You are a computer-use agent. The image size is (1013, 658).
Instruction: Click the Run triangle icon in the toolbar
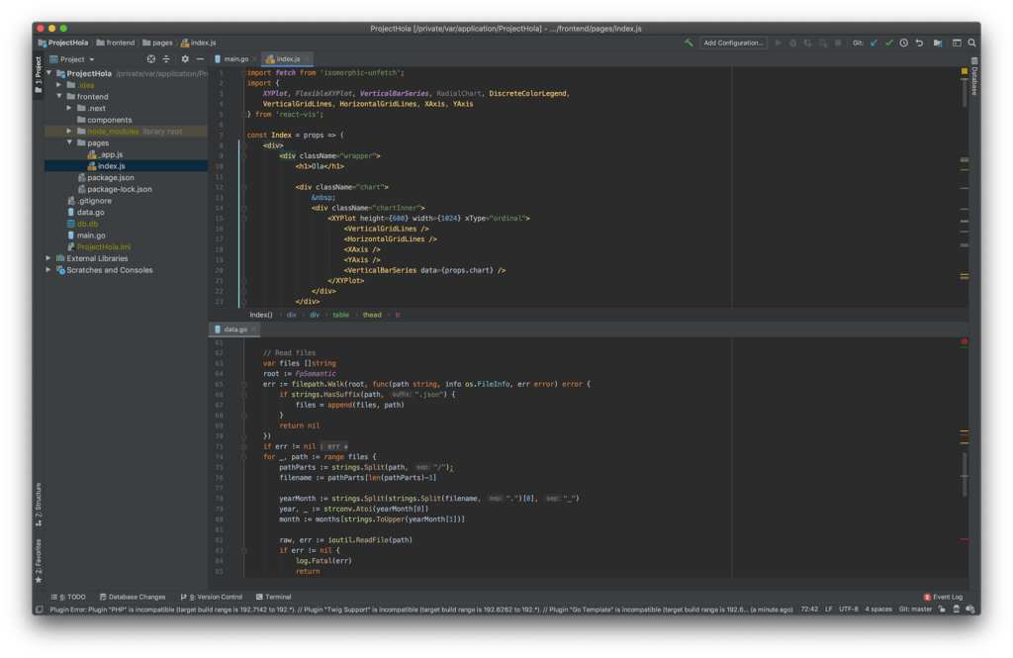coord(778,43)
